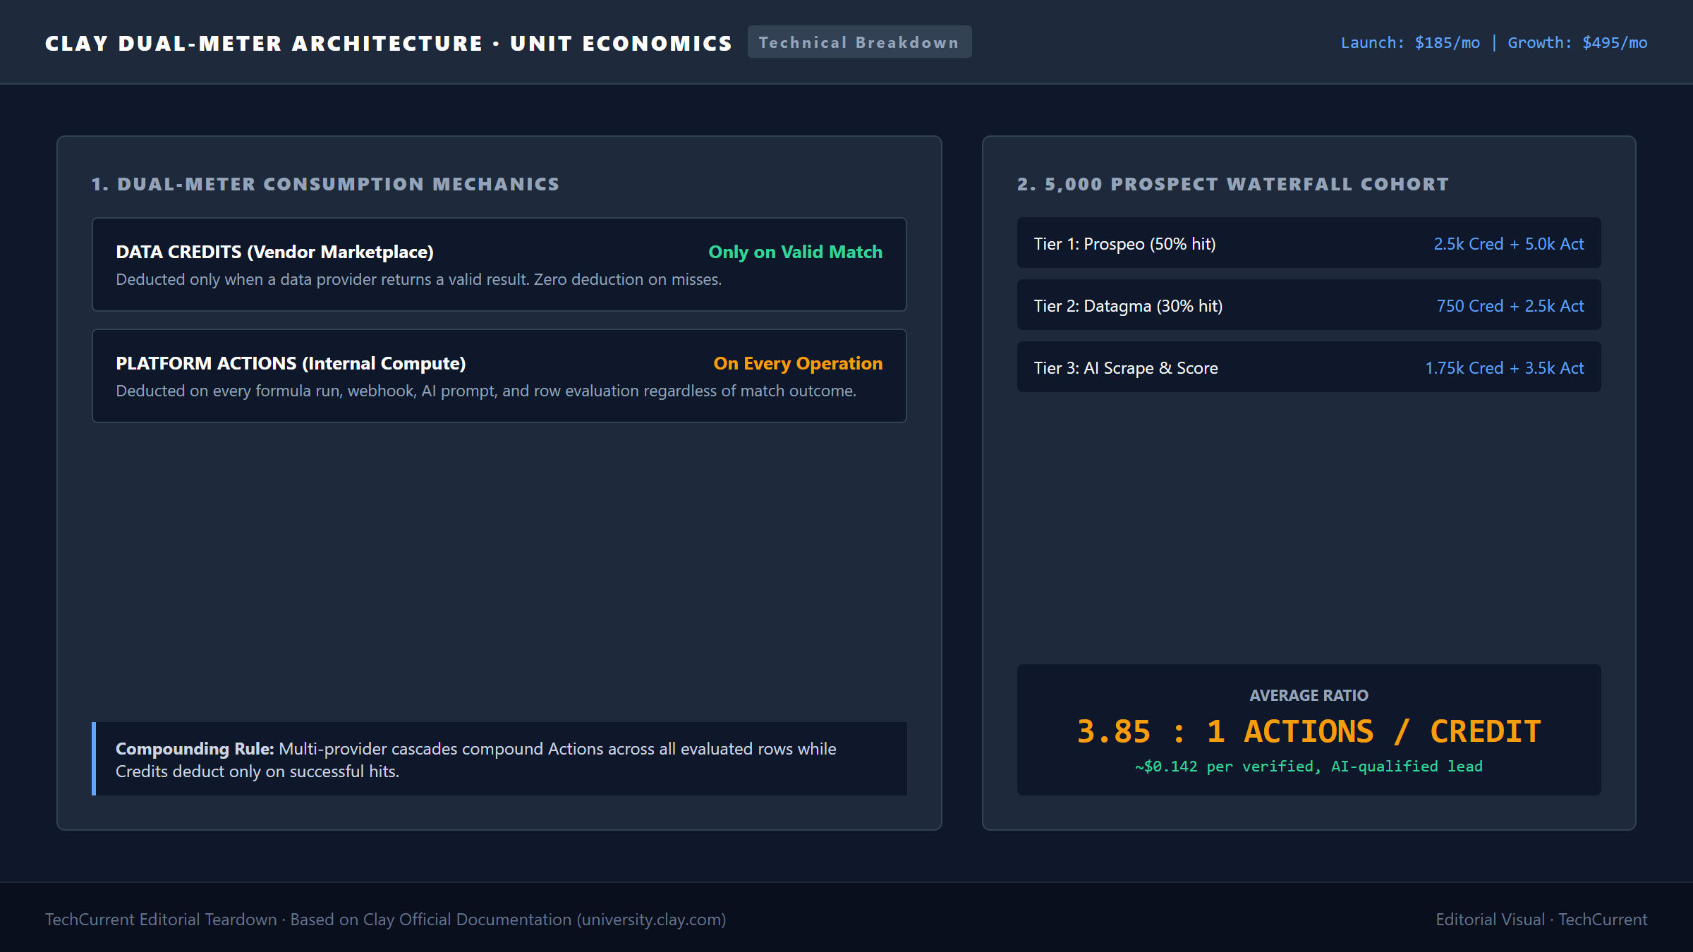Click the "Editorial Visual · TechCurrent" footer credit
The width and height of the screenshot is (1693, 952).
click(x=1542, y=920)
